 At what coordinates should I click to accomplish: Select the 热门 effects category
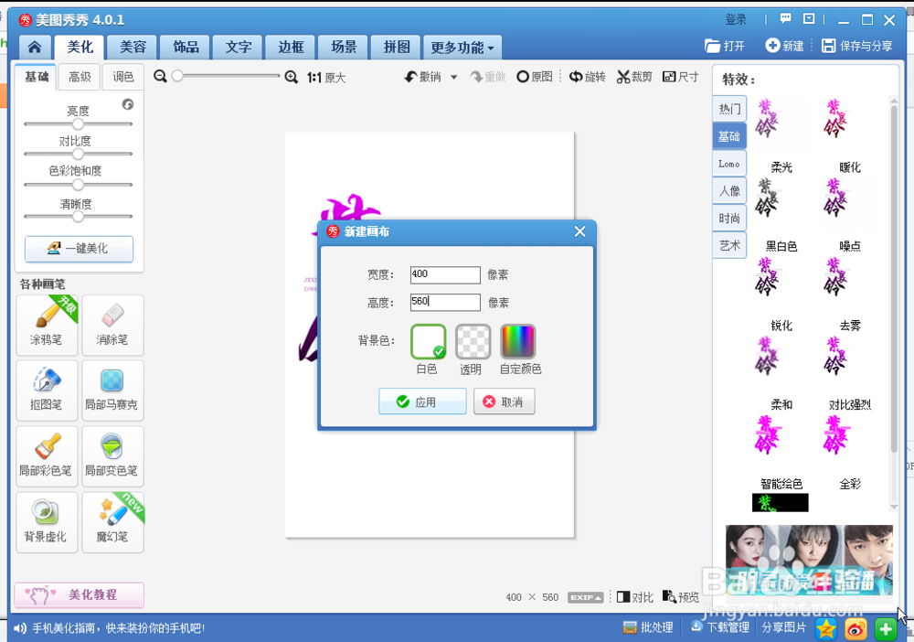coord(729,109)
